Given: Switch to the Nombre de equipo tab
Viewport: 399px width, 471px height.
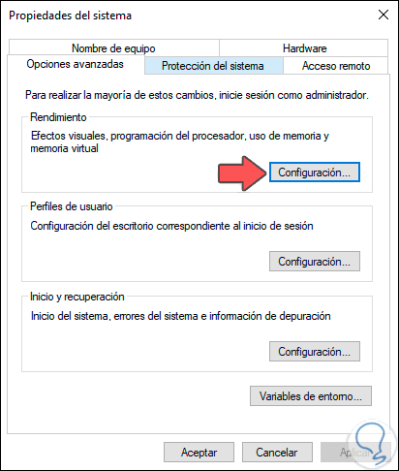Looking at the screenshot, I should tap(113, 48).
